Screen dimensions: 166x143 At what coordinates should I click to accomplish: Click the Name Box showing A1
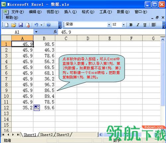[x=17, y=32]
